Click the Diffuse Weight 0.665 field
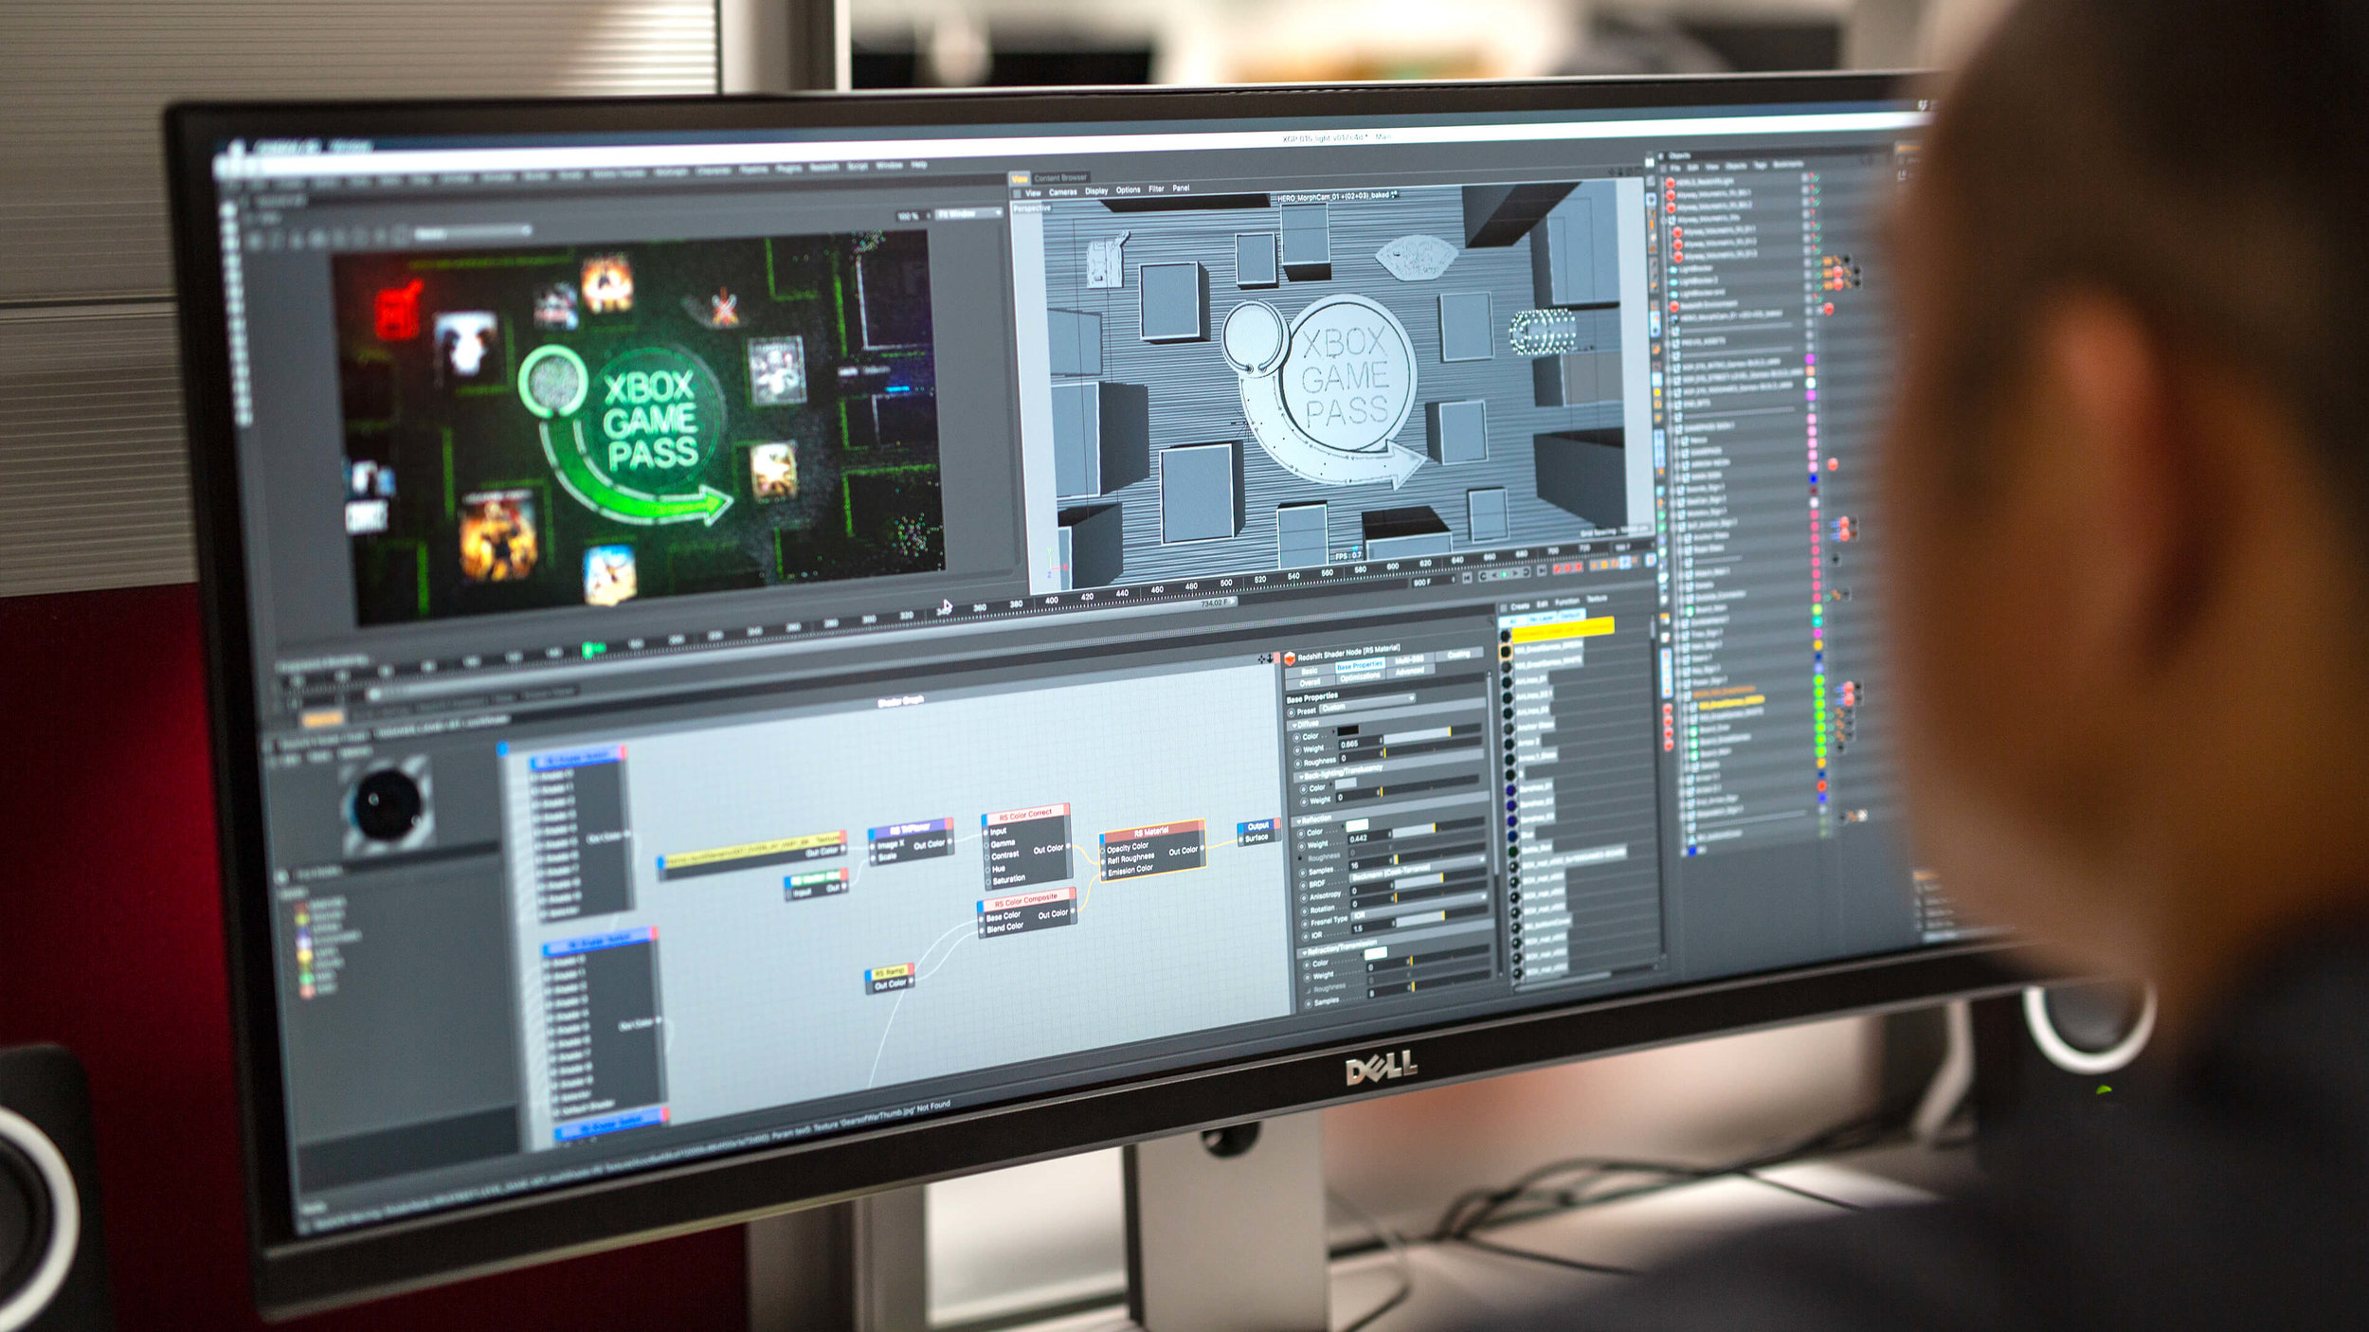 pyautogui.click(x=1360, y=744)
